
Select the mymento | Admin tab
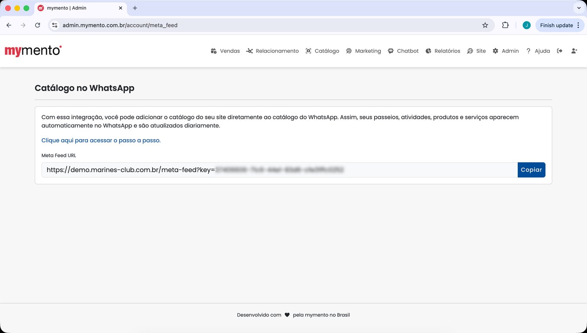[x=81, y=8]
